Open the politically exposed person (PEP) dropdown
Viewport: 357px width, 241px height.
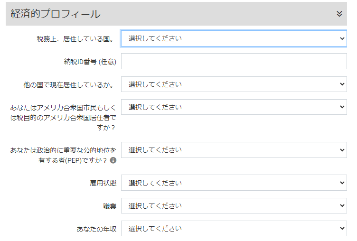pyautogui.click(x=234, y=150)
